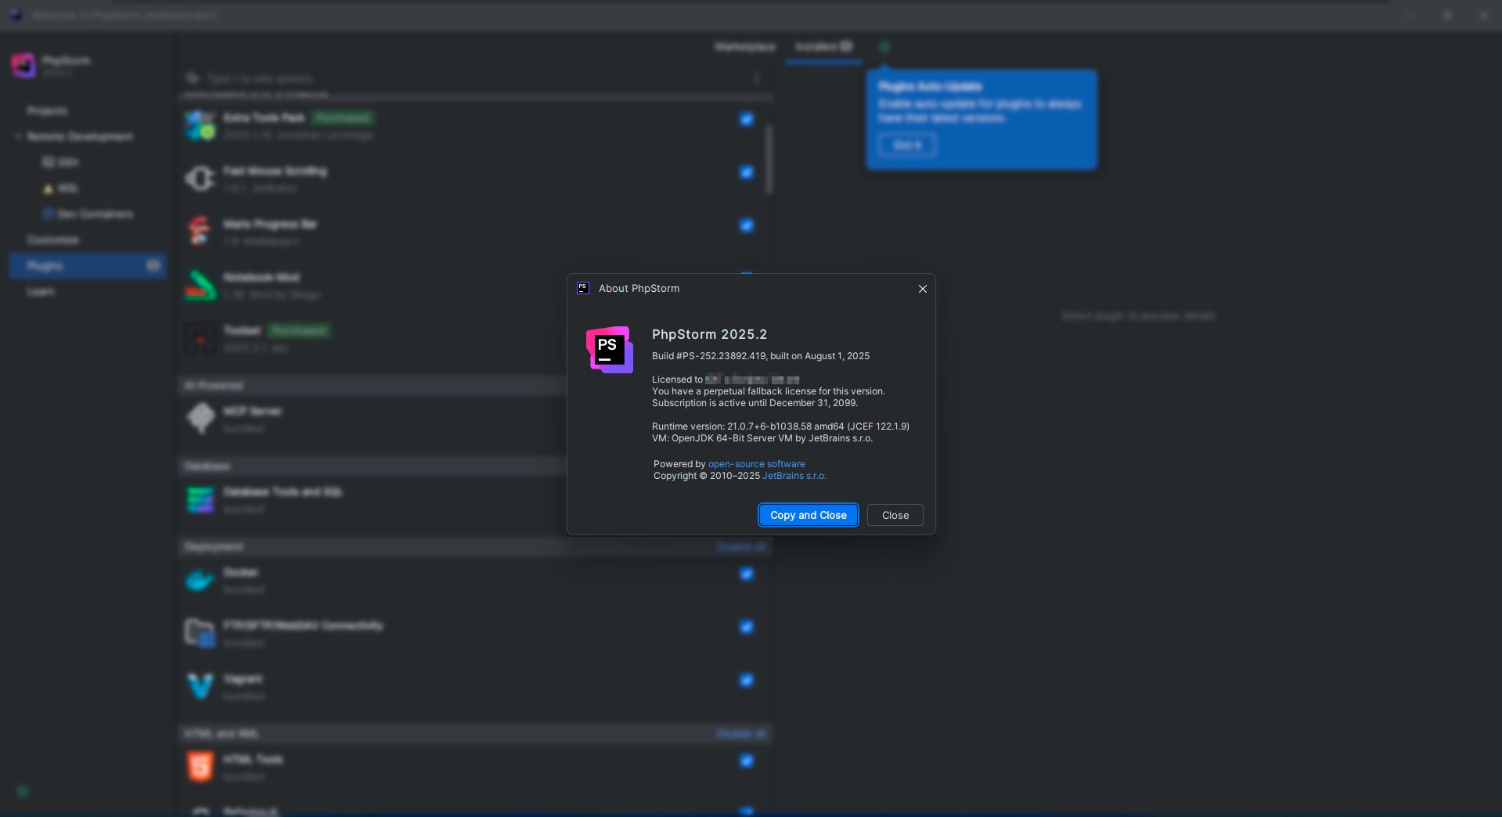The image size is (1502, 817).
Task: Click the MCP Server plugin icon
Action: pyautogui.click(x=200, y=419)
